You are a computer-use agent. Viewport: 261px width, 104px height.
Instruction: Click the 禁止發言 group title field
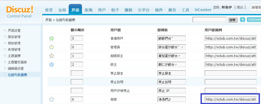click(171, 73)
